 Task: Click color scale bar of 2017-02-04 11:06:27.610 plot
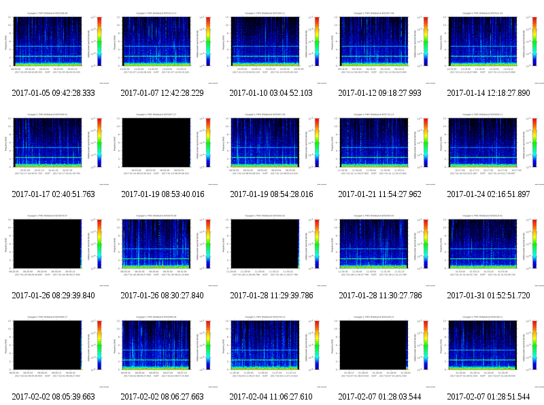[317, 345]
